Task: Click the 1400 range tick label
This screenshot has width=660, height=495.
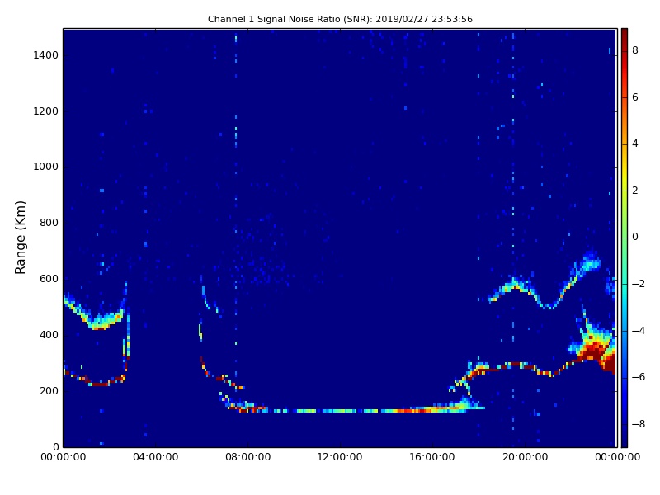Action: click(x=46, y=55)
